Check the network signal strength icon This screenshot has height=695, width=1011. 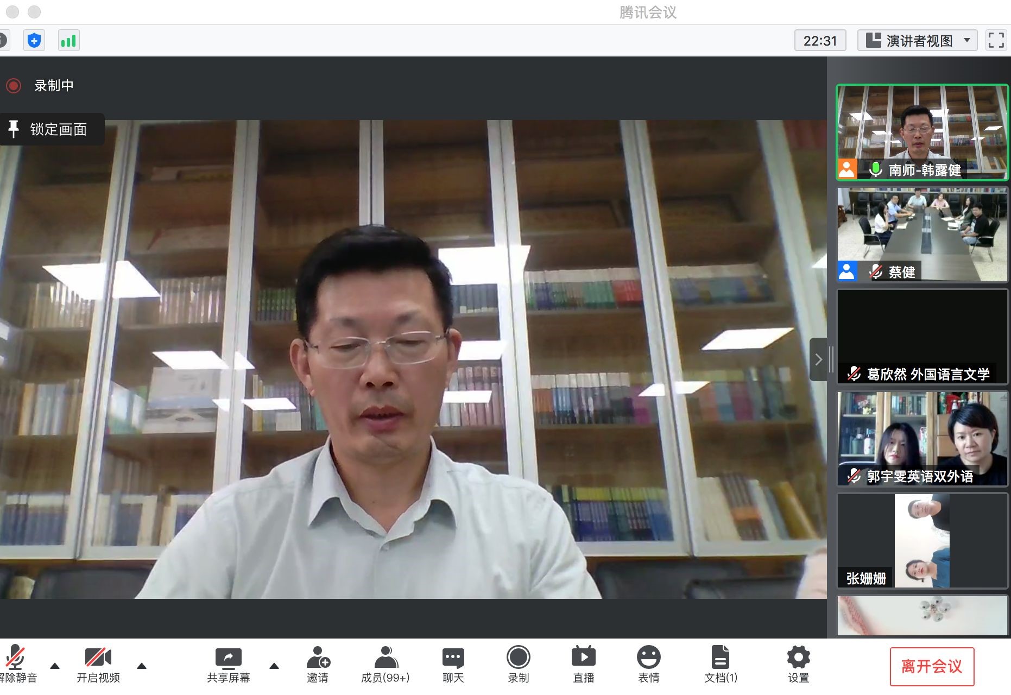click(x=68, y=41)
